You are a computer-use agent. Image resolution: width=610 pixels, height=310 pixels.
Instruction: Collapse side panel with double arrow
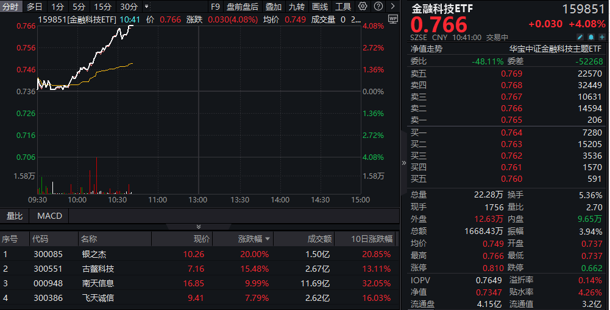point(403,163)
